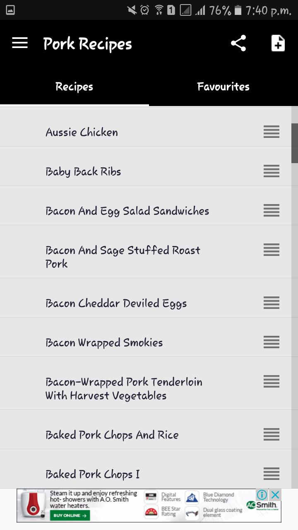298x530 pixels.
Task: Select the Baby Back Ribs recipe
Action: click(83, 171)
